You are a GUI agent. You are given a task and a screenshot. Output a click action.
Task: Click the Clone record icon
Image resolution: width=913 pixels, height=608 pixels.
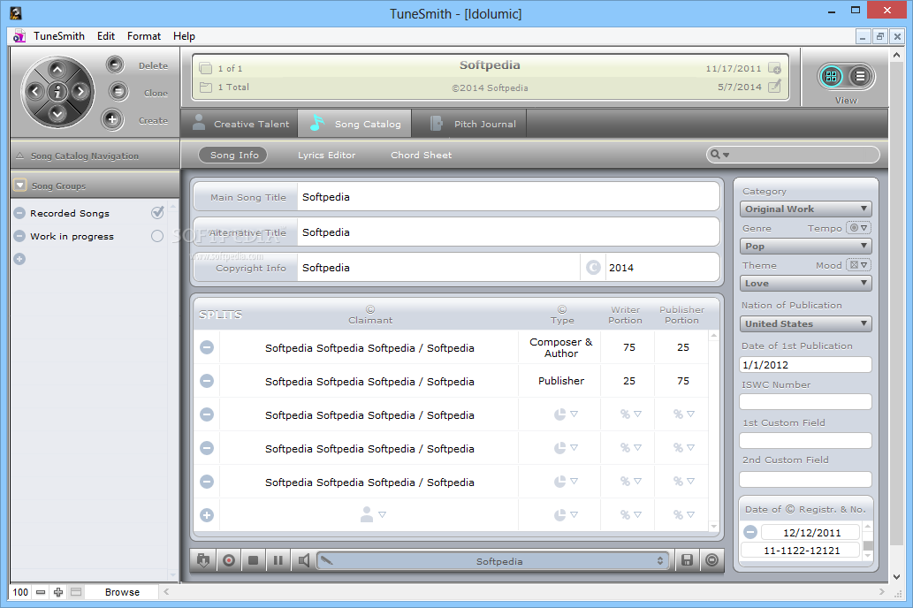[x=118, y=91]
